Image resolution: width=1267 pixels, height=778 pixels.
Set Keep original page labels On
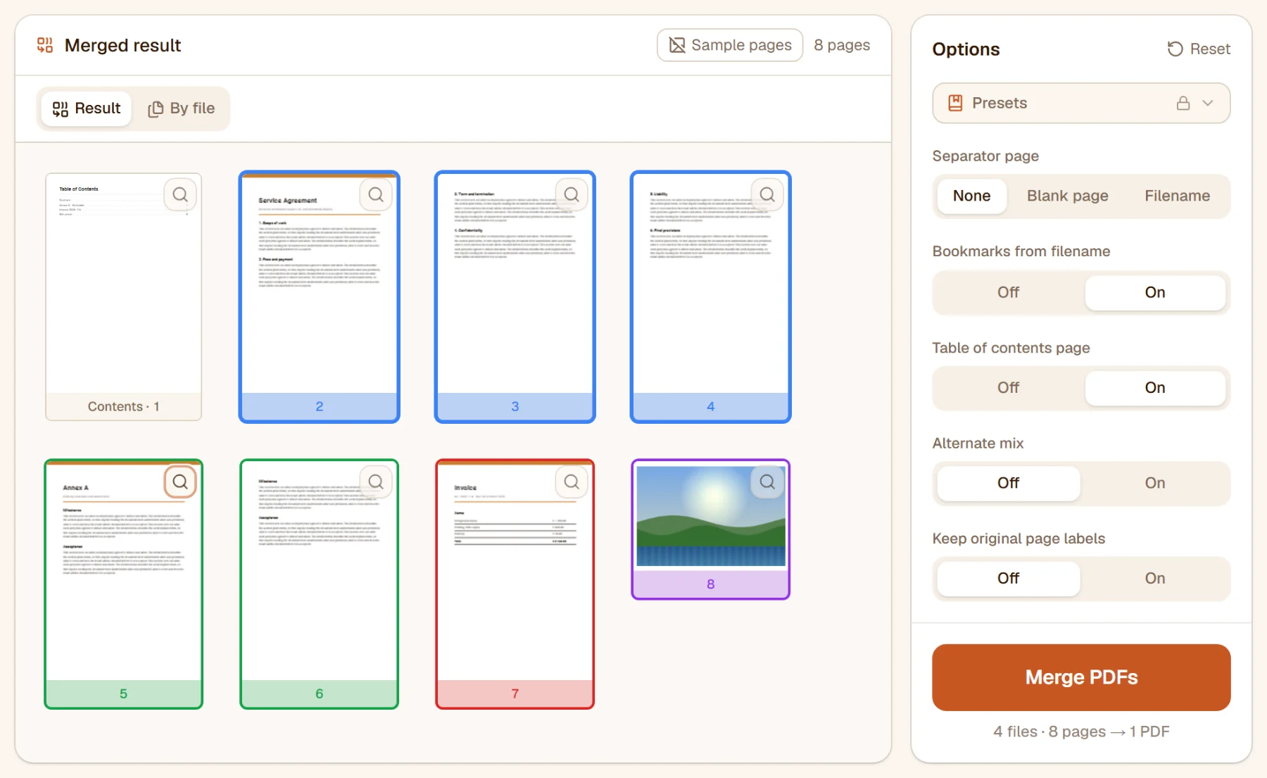(x=1154, y=578)
